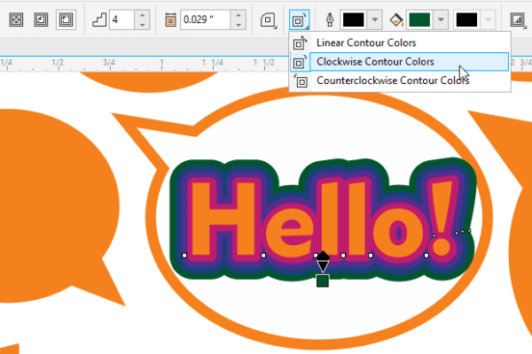This screenshot has width=532, height=354.
Task: Click the dark green fill color swatch
Action: (x=420, y=18)
